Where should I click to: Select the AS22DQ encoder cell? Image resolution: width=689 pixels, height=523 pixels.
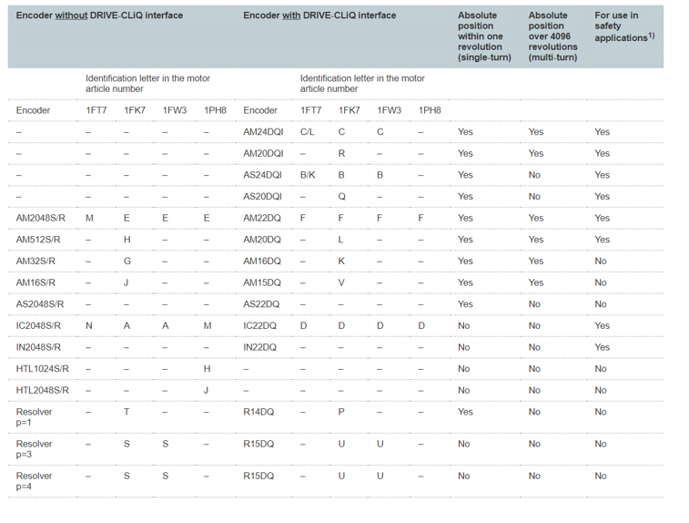[x=261, y=304]
